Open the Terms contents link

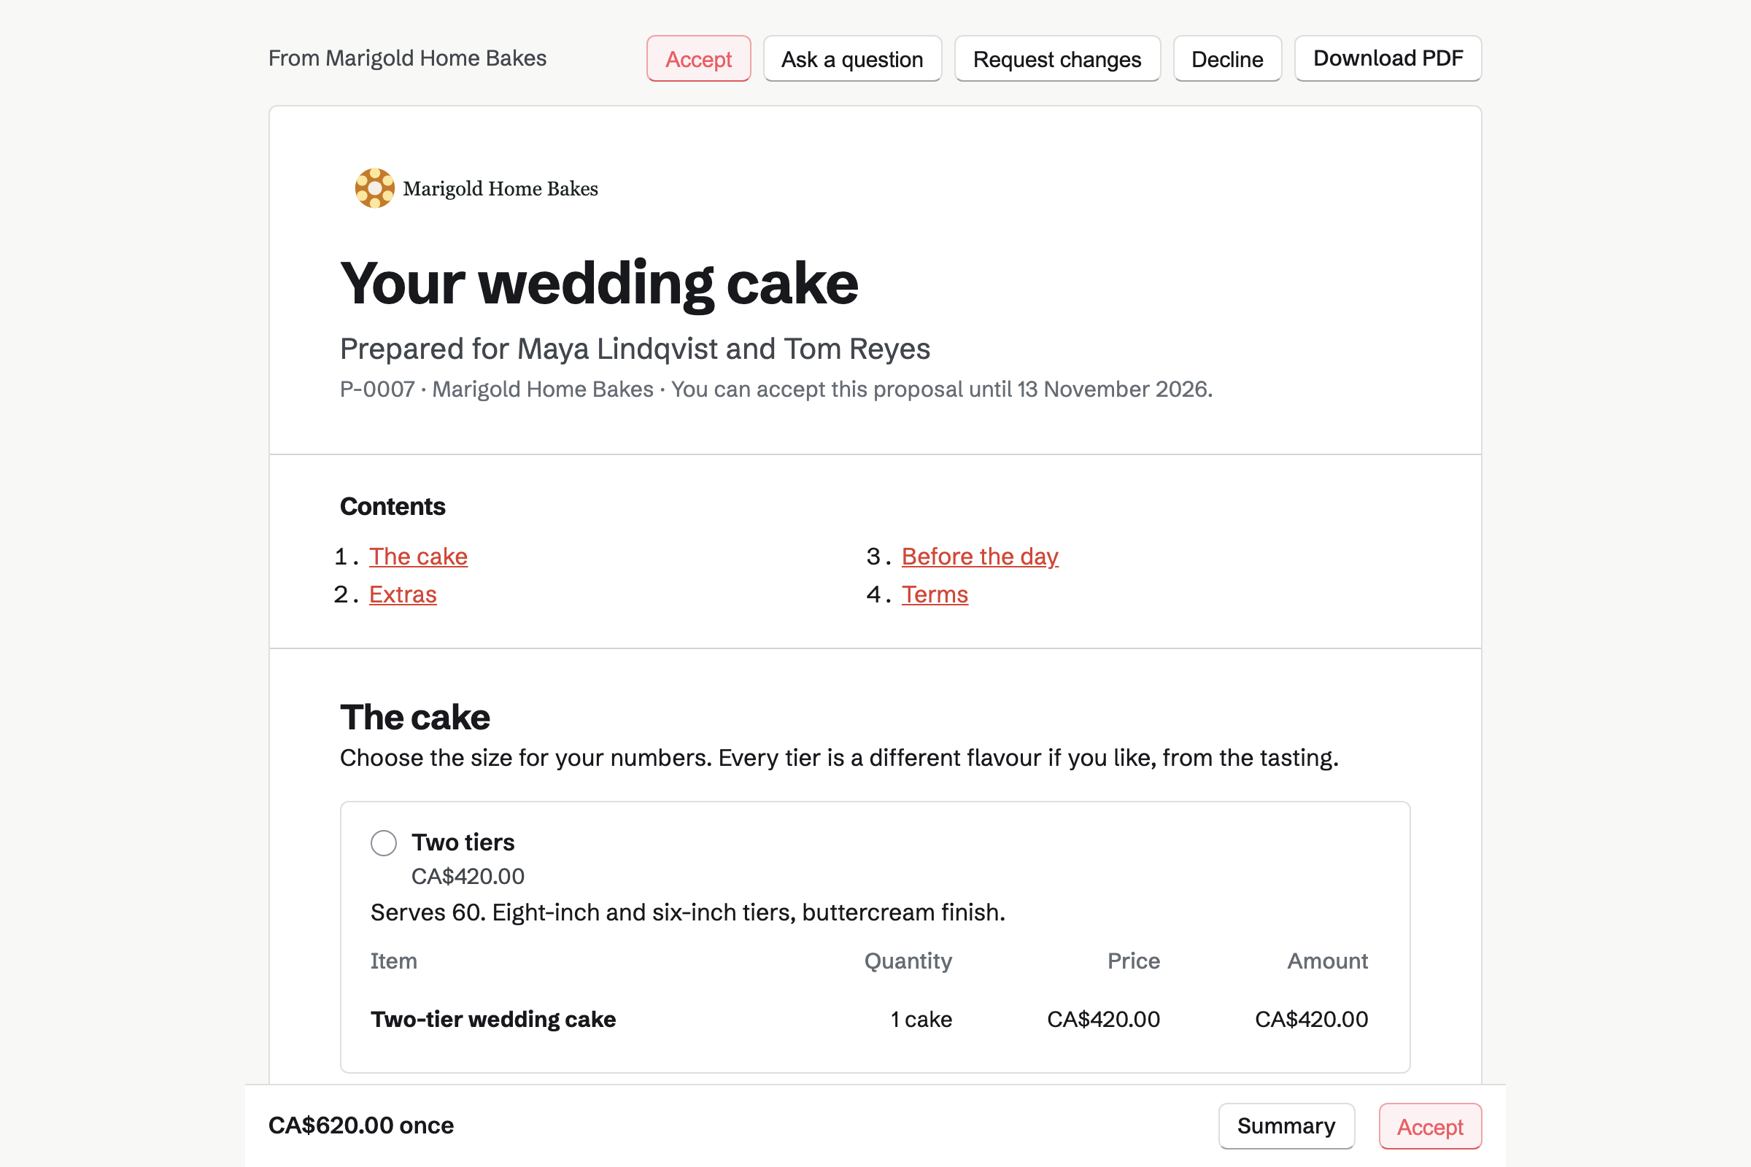(935, 594)
